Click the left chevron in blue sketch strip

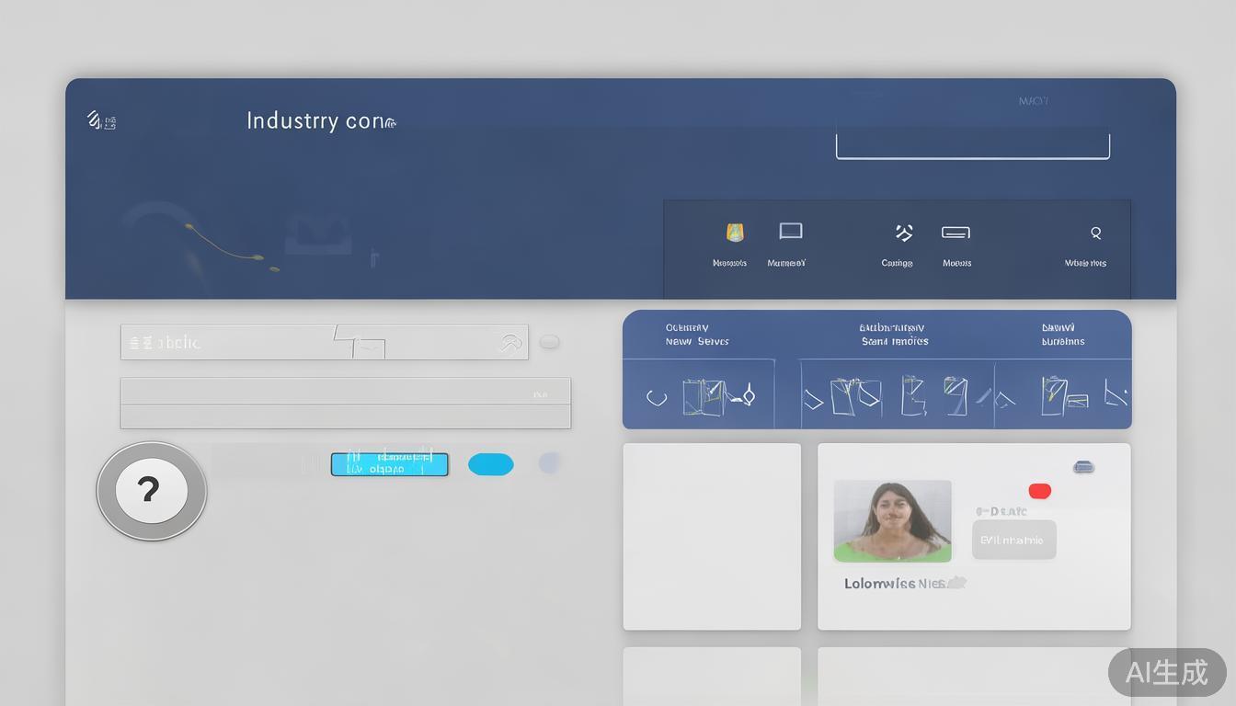[x=656, y=398]
